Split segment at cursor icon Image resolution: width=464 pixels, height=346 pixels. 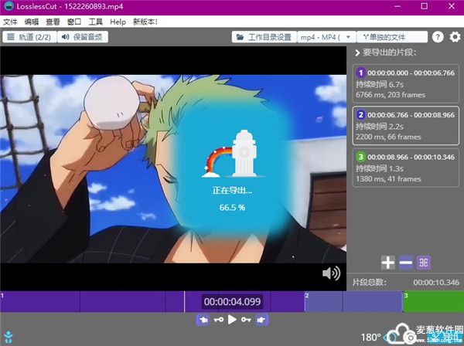[x=424, y=263]
